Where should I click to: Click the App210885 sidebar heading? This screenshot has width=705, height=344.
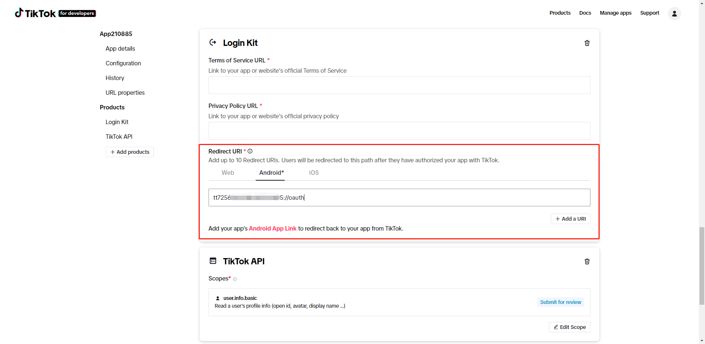pos(116,34)
